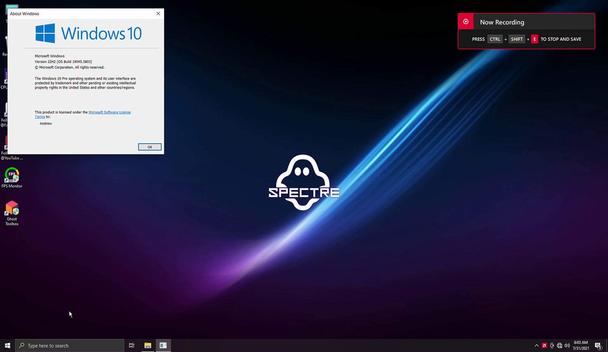Expand the hidden tray icons chevron
Screen dimensions: 608x352
click(x=536, y=345)
